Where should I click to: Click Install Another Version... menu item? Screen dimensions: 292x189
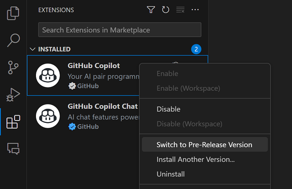click(x=195, y=159)
